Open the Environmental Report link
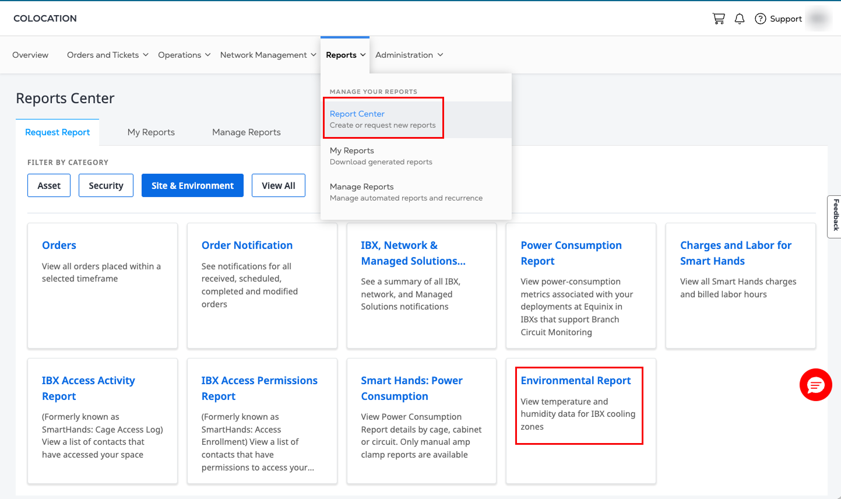Screen dimensions: 841x499 tap(575, 381)
